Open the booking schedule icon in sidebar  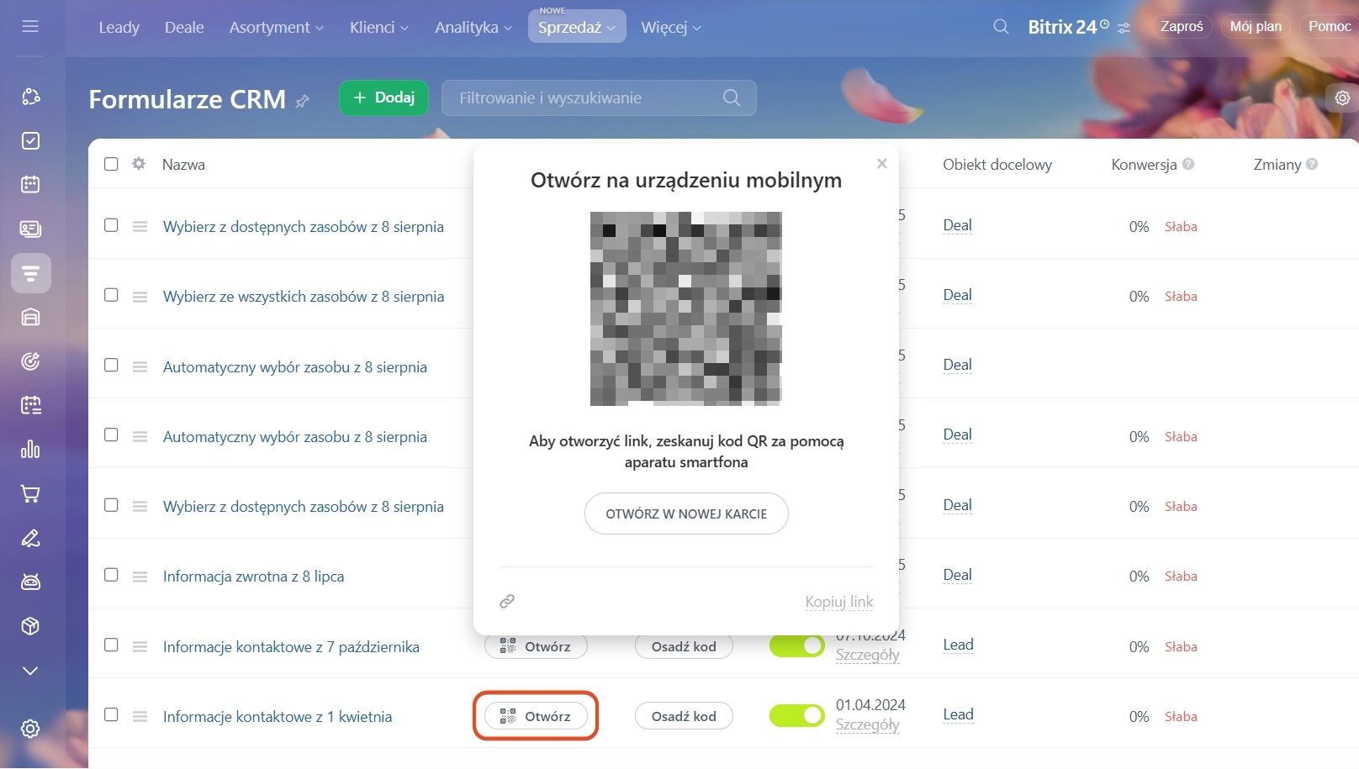(30, 405)
